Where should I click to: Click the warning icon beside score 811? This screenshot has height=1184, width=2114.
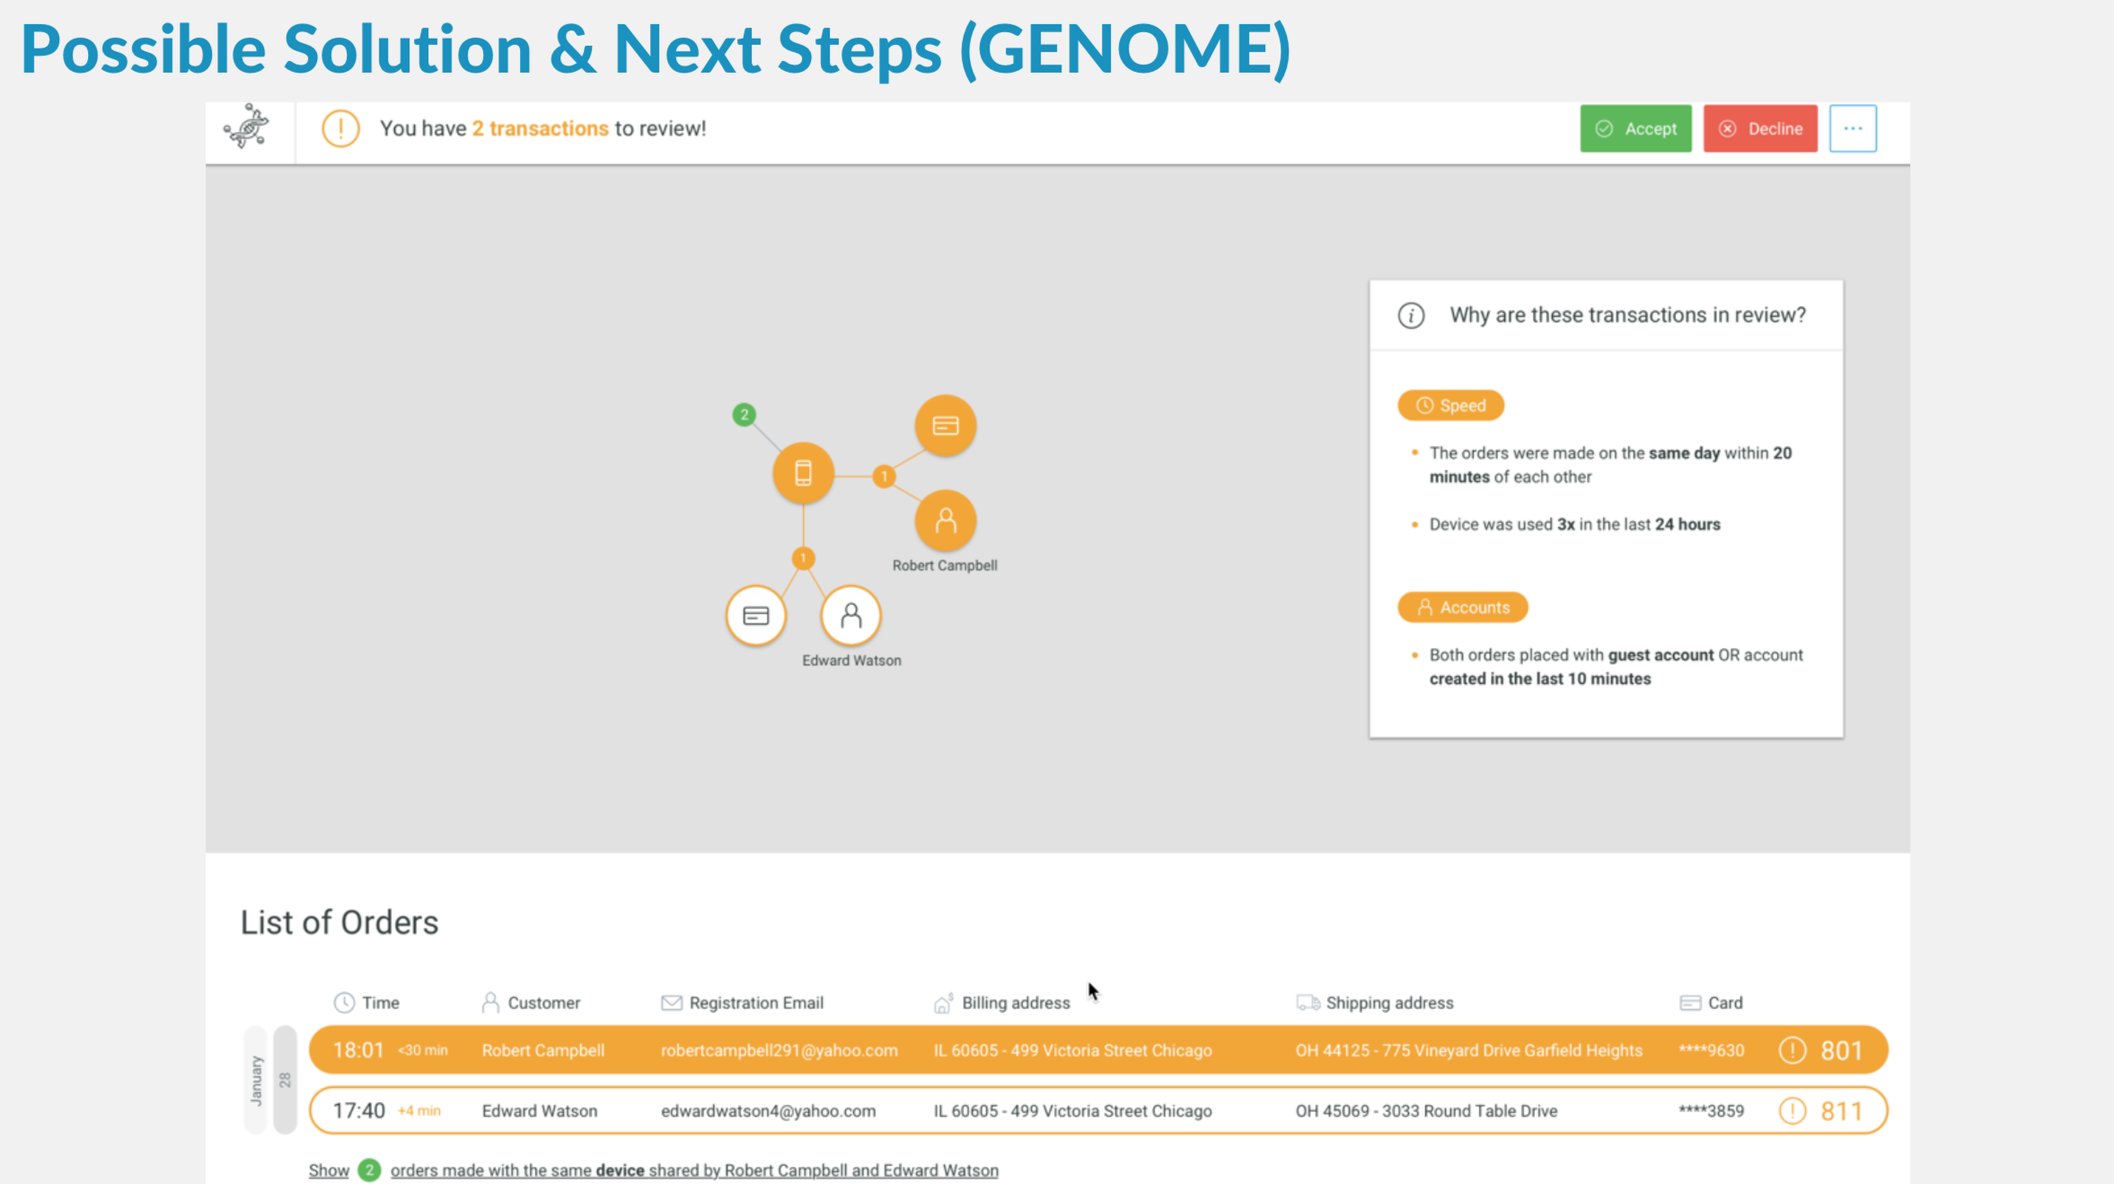click(x=1792, y=1111)
